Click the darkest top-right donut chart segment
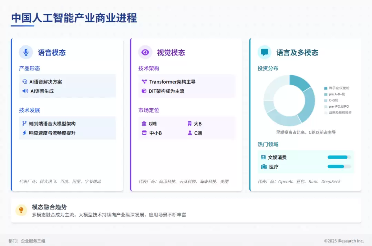 pyautogui.click(x=299, y=83)
